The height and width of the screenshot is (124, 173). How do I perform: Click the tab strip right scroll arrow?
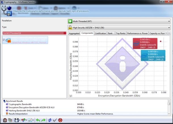click(x=169, y=33)
